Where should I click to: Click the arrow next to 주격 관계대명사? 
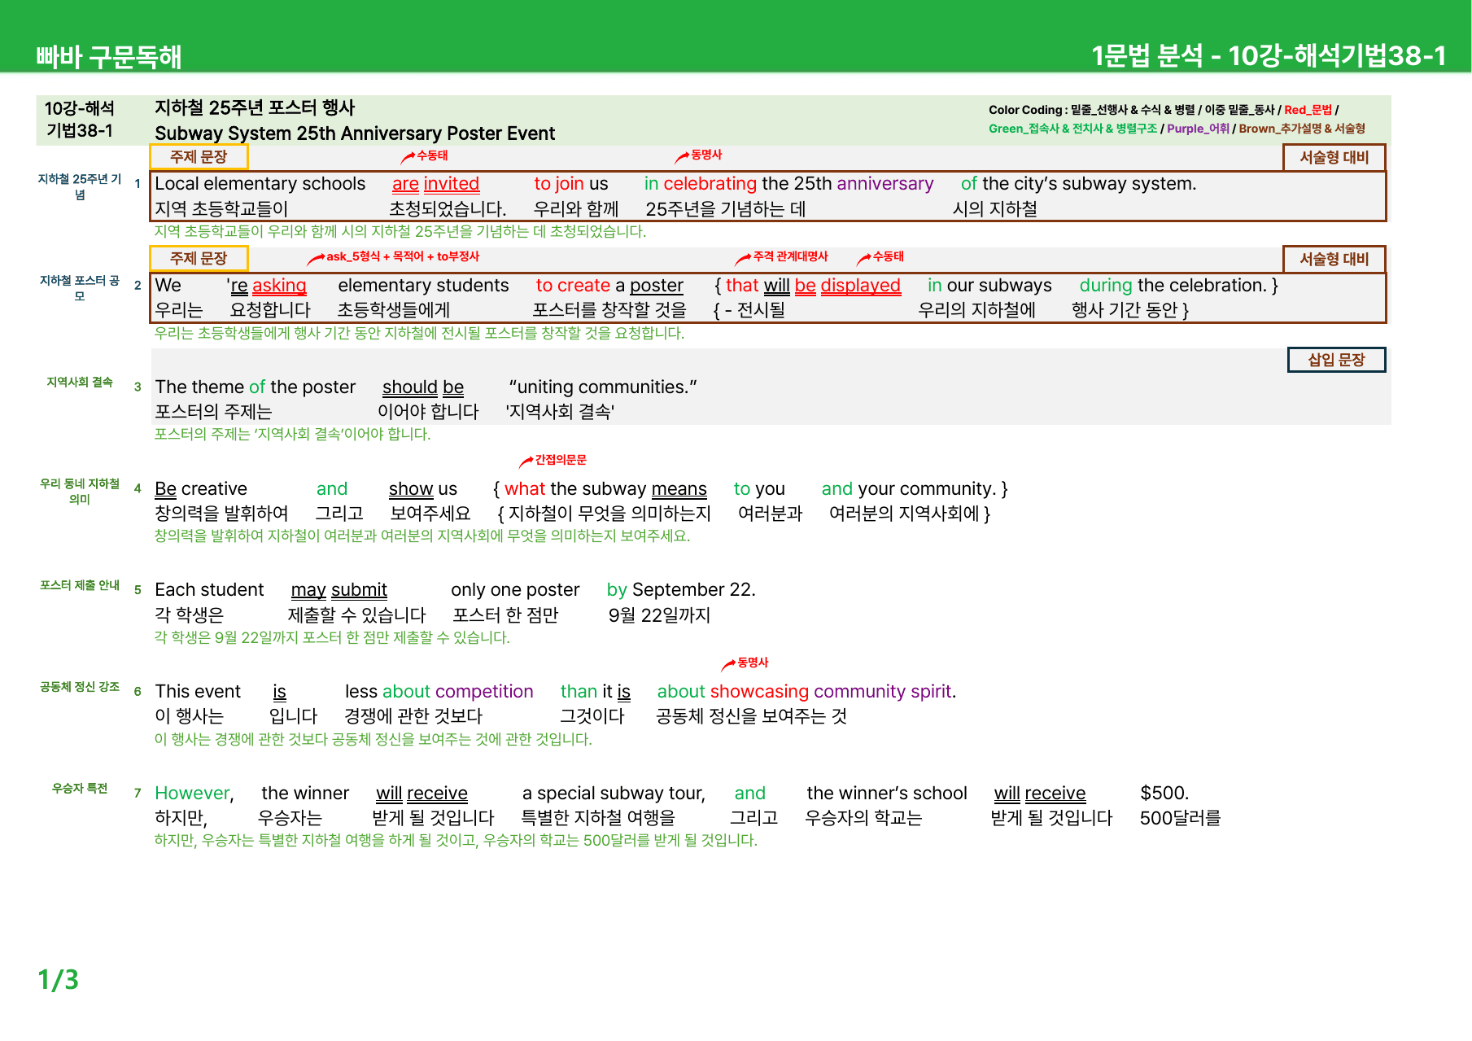pos(742,259)
